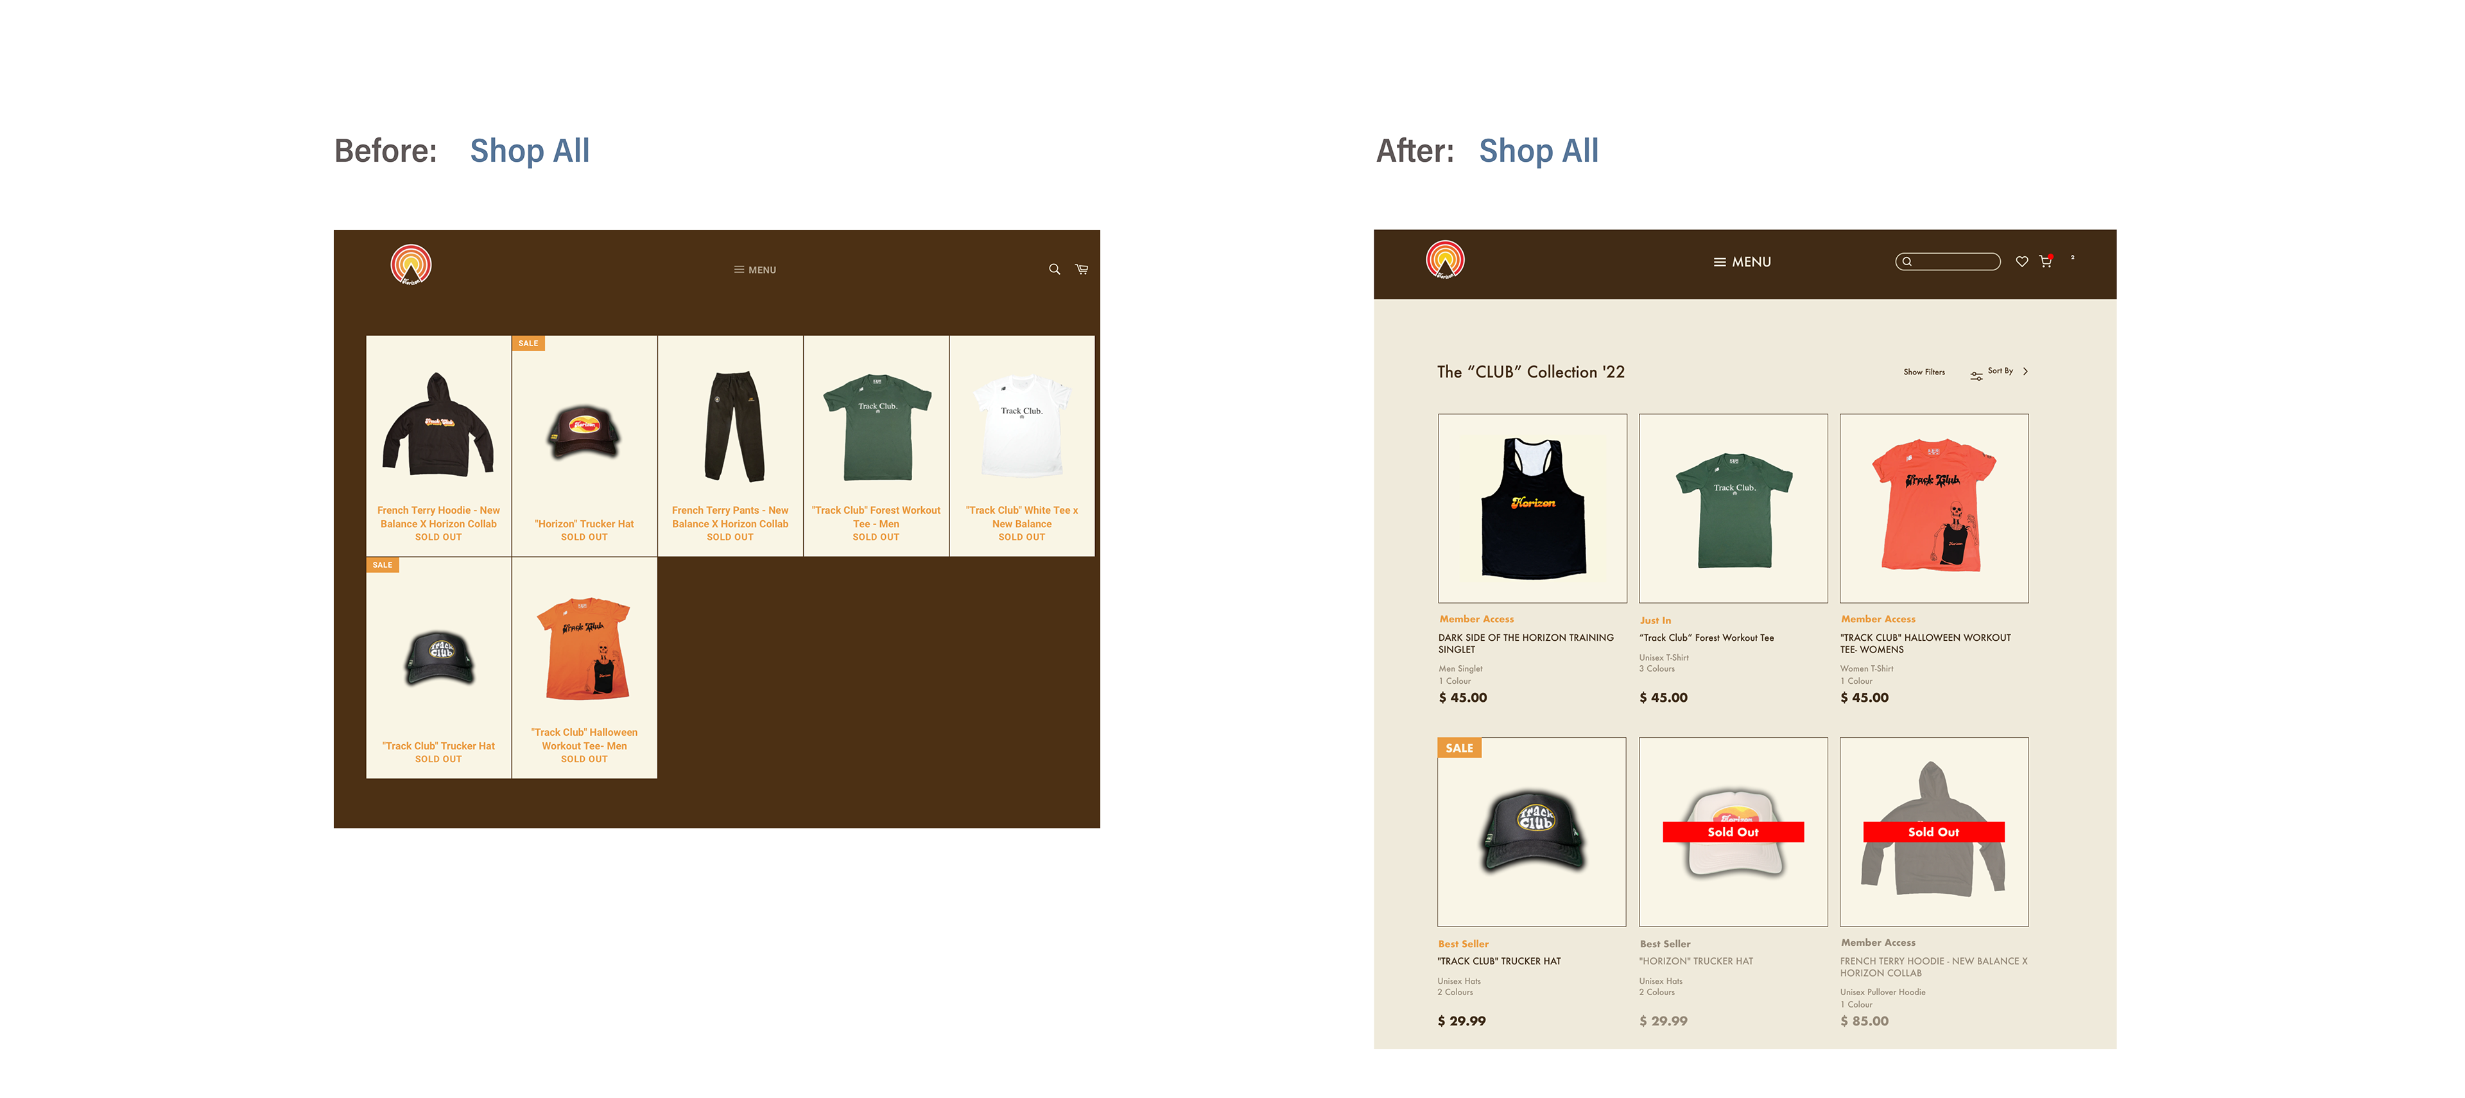The width and height of the screenshot is (2465, 1098).
Task: Click the SALE badge on Track Club Trucker Hat
Action: pyautogui.click(x=1459, y=747)
